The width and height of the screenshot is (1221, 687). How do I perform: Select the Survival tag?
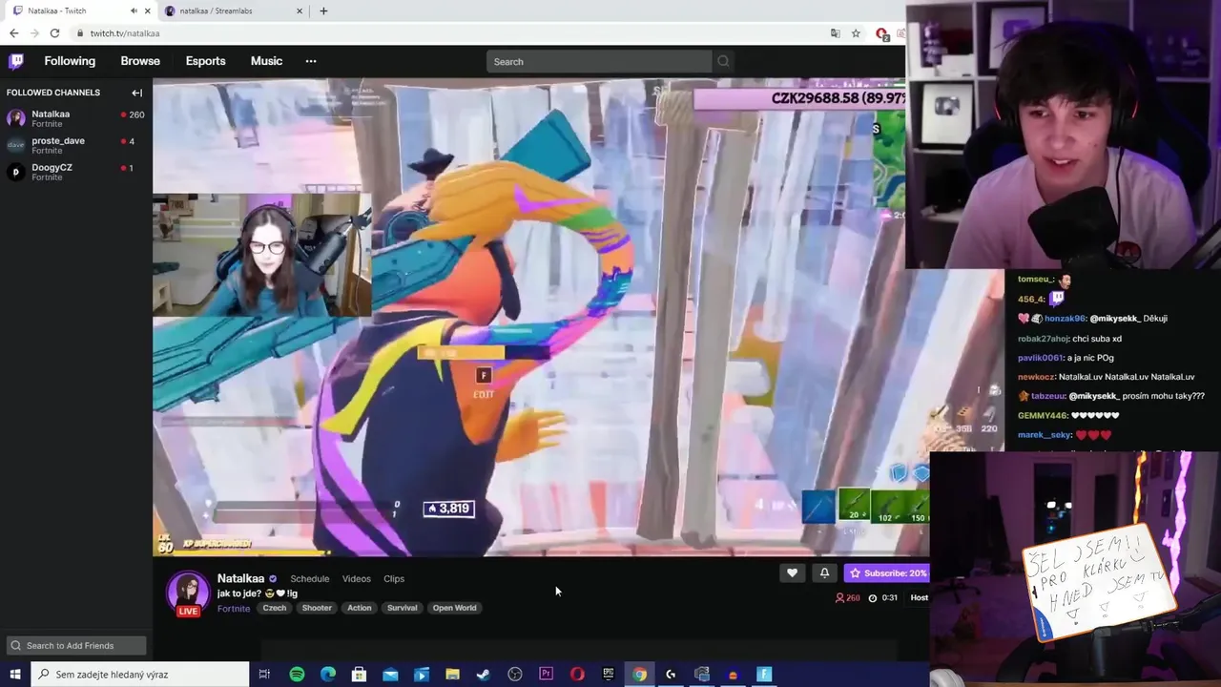coord(402,608)
